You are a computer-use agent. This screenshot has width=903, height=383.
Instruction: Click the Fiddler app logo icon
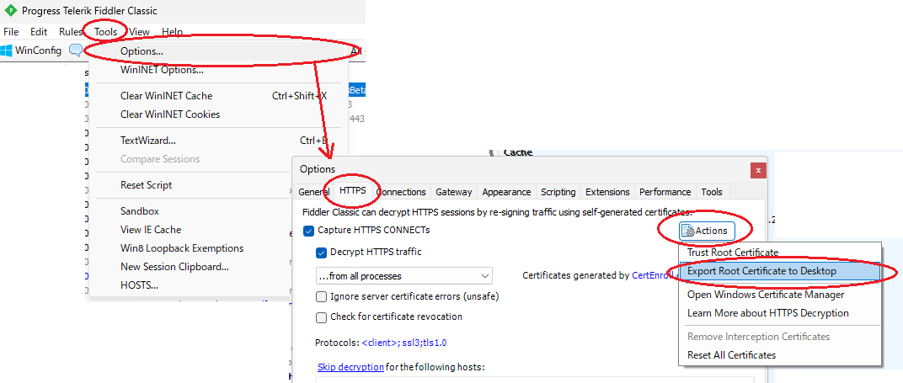[x=10, y=11]
